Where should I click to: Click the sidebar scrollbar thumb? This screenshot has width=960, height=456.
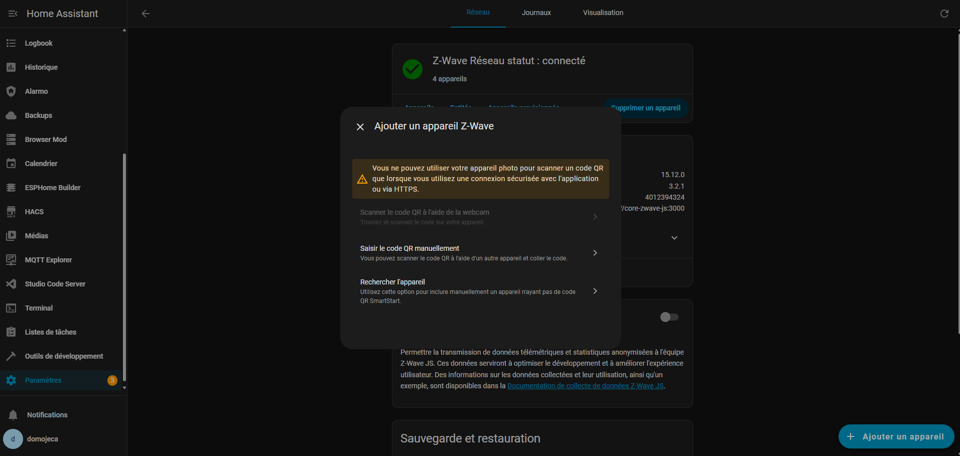tap(124, 267)
